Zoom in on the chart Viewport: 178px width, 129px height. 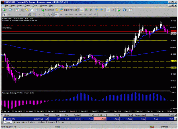tap(97, 10)
